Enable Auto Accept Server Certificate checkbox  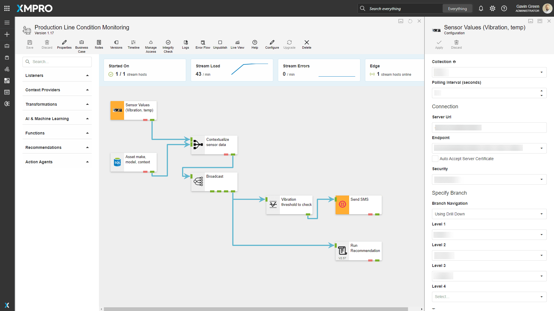435,159
